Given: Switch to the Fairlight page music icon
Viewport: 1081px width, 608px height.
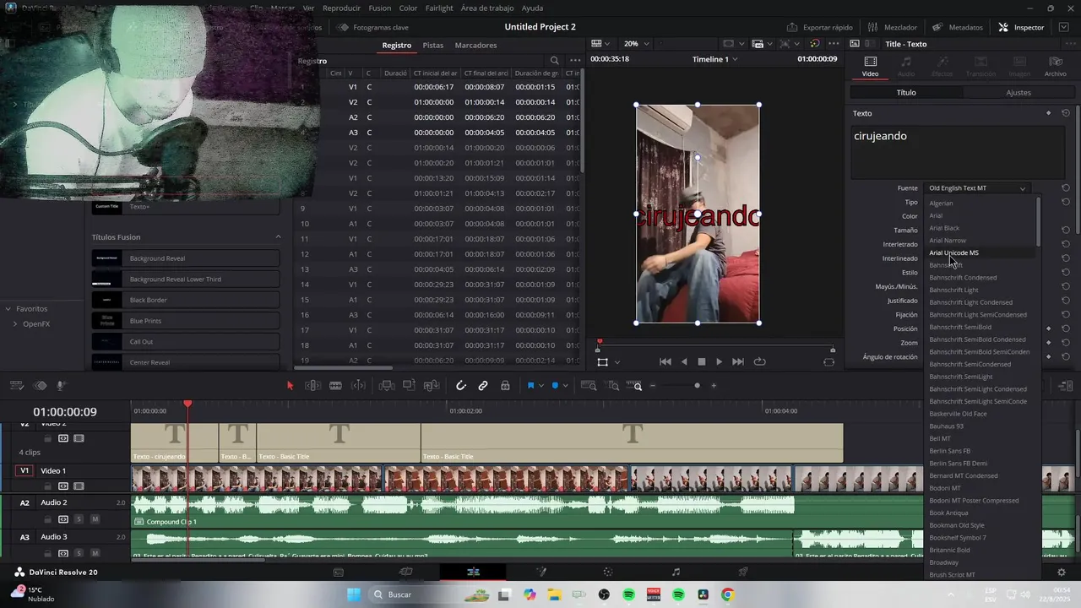Looking at the screenshot, I should [x=676, y=572].
